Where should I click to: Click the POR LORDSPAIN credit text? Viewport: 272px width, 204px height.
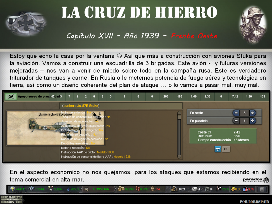(254, 202)
